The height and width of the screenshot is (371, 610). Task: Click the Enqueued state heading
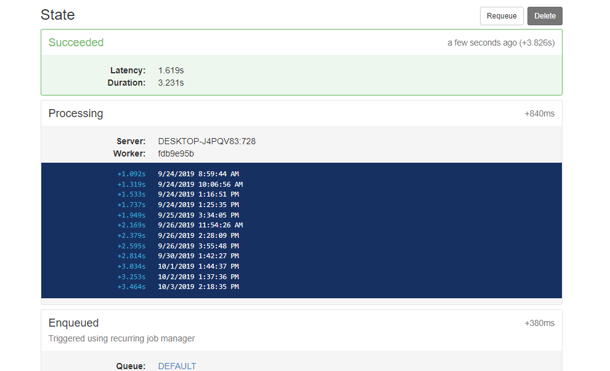73,323
